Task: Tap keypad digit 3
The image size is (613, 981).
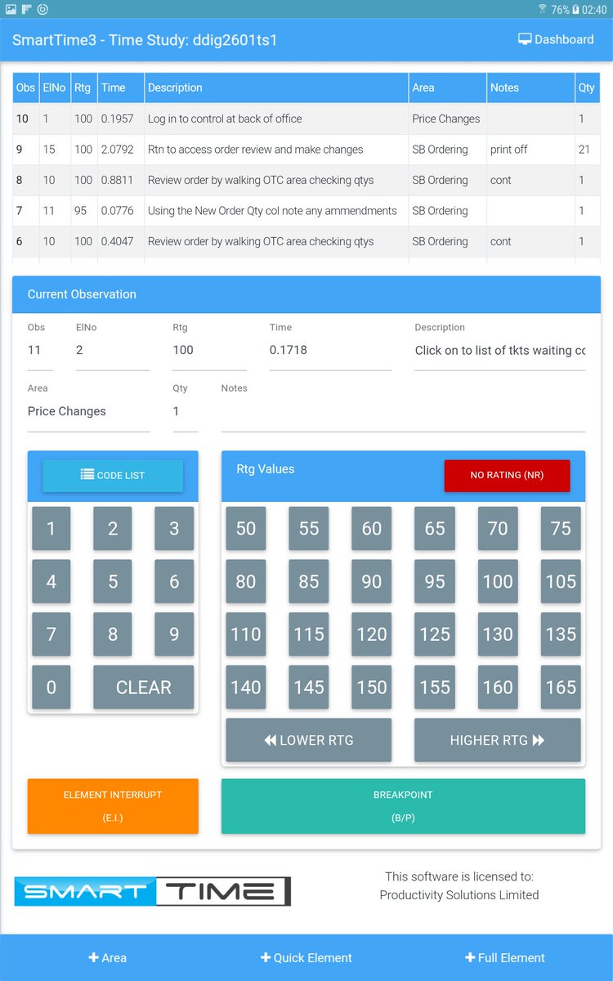Action: tap(174, 528)
